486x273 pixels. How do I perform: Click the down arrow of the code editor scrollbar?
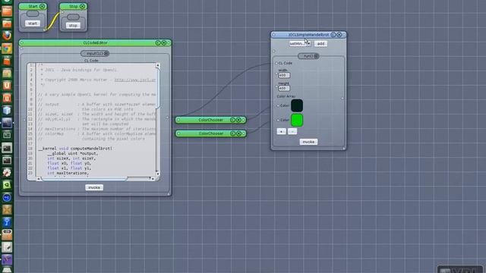click(158, 174)
